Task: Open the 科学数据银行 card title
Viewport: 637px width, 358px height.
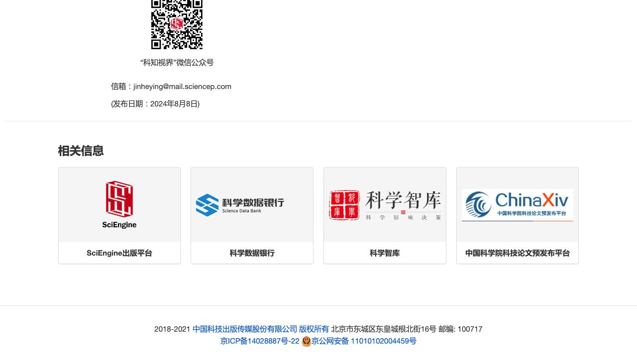Action: coord(252,253)
